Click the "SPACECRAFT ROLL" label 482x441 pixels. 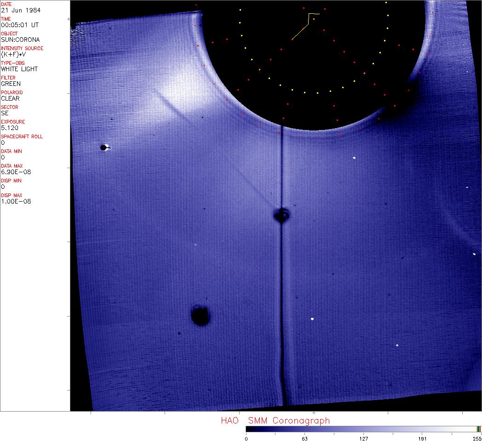(22, 136)
